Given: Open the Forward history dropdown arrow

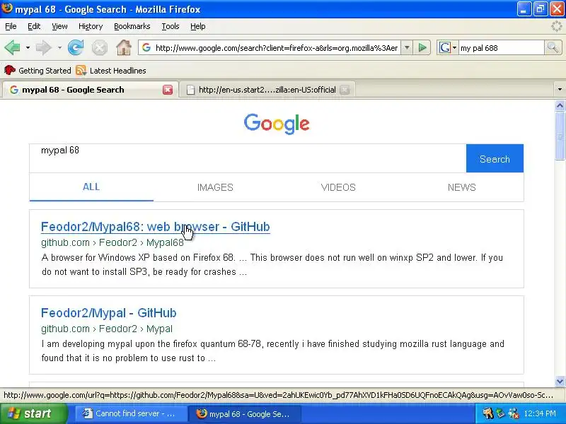Looking at the screenshot, I should (59, 47).
